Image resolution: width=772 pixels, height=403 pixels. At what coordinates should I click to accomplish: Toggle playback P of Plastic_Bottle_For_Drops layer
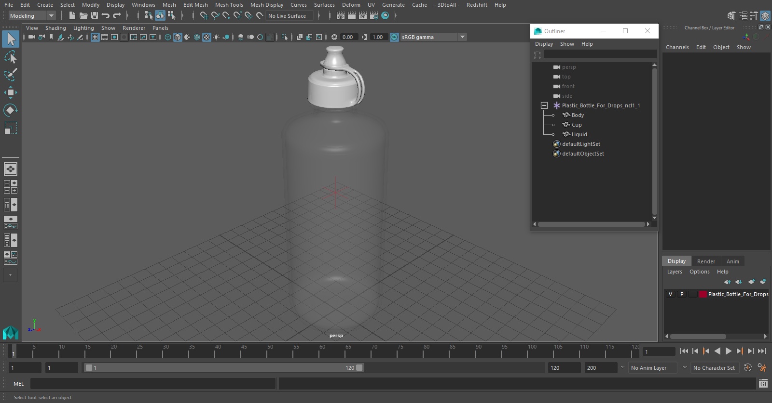(x=682, y=294)
